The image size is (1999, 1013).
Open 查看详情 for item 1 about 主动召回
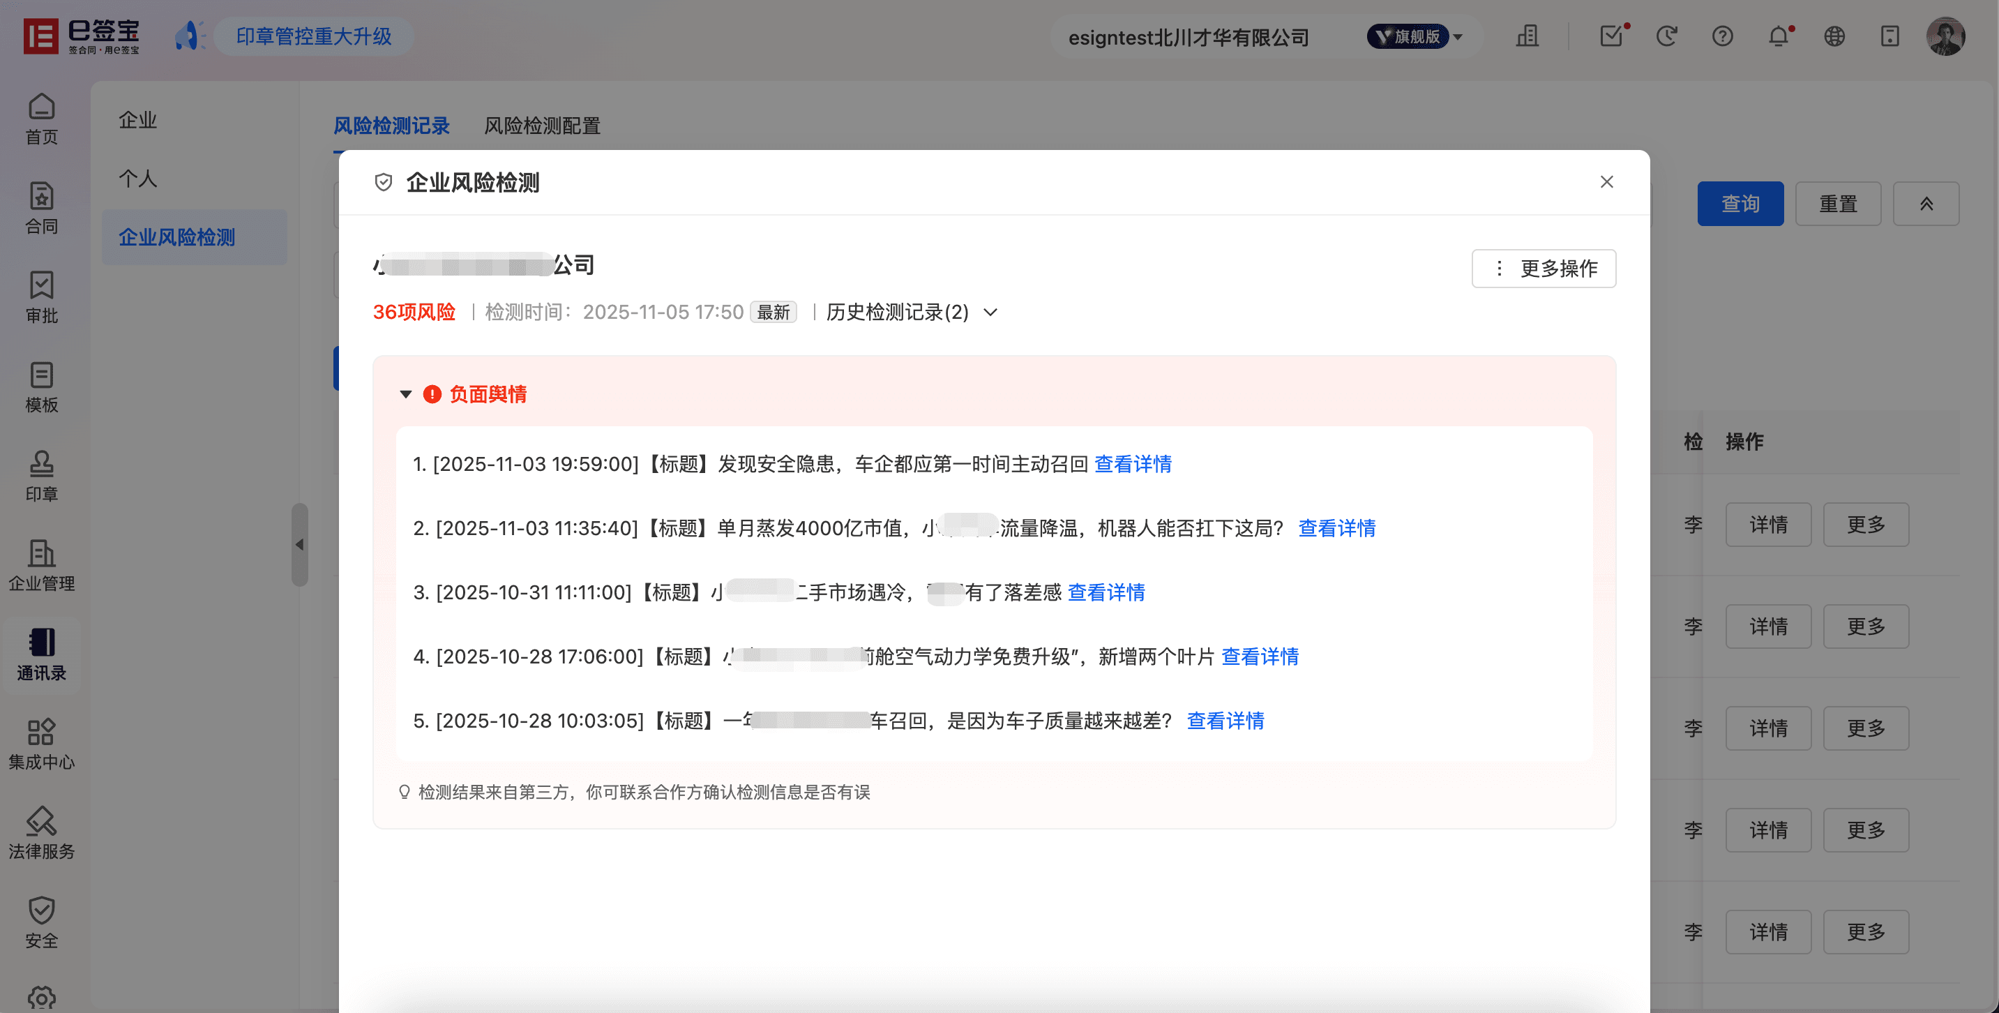click(1132, 463)
